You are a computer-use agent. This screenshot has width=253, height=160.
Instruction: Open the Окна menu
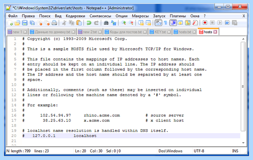[x=195, y=16]
